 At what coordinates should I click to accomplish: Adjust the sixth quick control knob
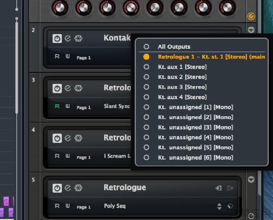[x=179, y=8]
